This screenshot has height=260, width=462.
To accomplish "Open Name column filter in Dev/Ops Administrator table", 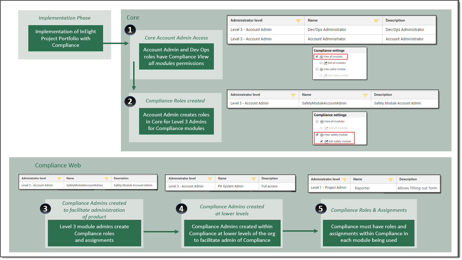I will 376,21.
